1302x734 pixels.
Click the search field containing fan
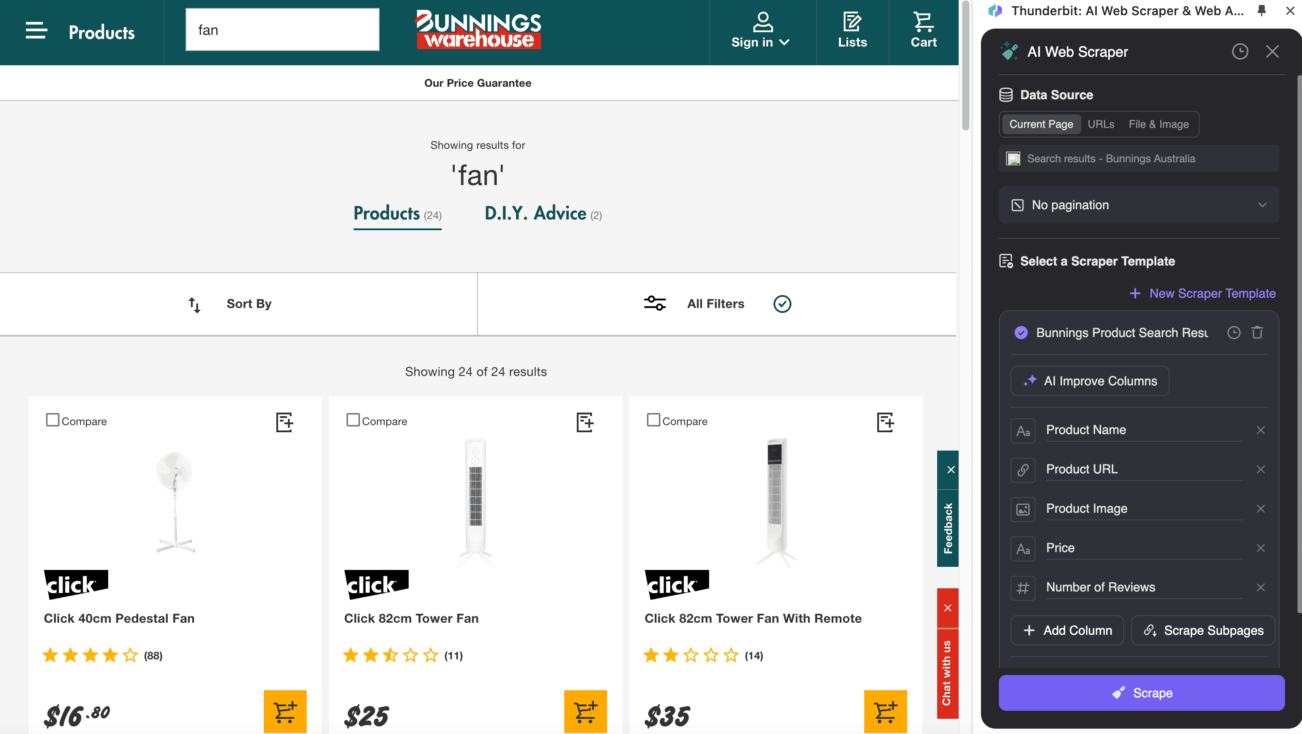point(282,30)
